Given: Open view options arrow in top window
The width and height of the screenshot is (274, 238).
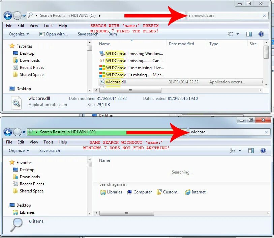Looking at the screenshot, I should click(x=238, y=34).
